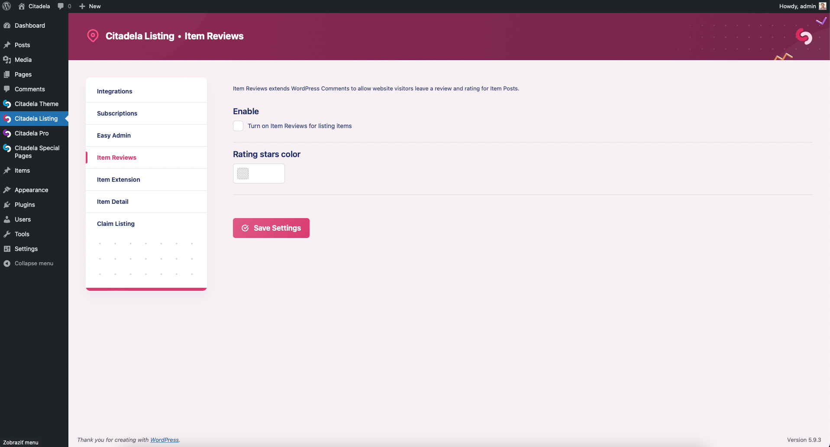Enable Item Reviews for listing items checkbox

[238, 126]
